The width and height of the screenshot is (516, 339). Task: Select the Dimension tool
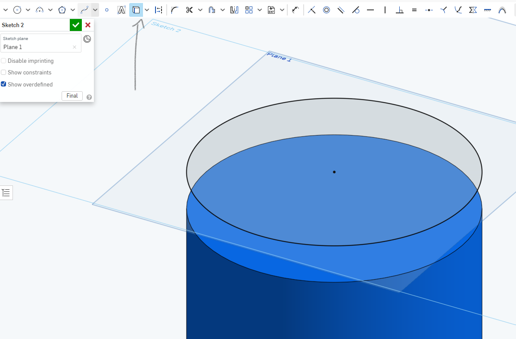[x=295, y=10]
